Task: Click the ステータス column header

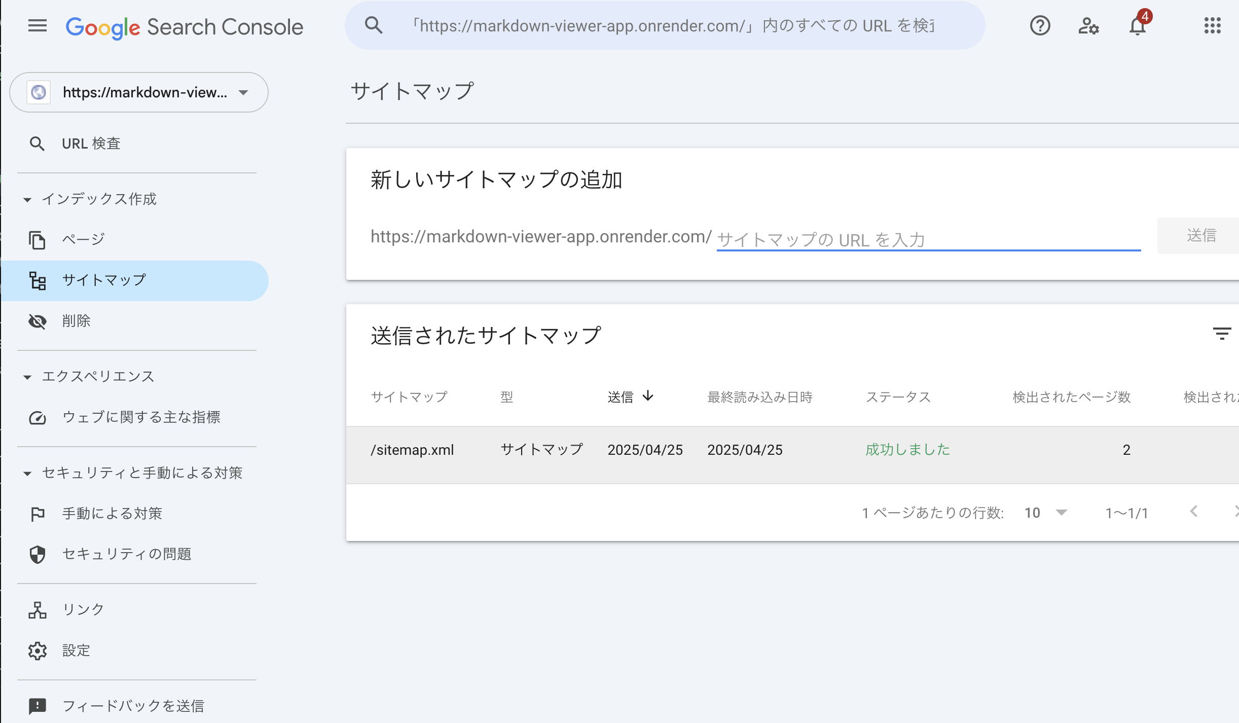Action: pos(898,397)
